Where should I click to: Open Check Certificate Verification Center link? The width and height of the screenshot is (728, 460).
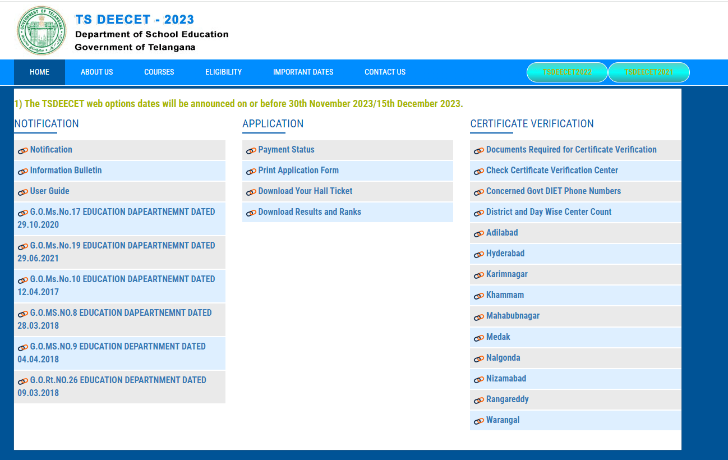click(552, 171)
